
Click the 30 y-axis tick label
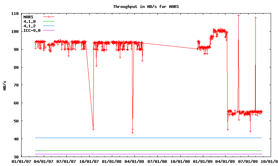[x=16, y=157]
